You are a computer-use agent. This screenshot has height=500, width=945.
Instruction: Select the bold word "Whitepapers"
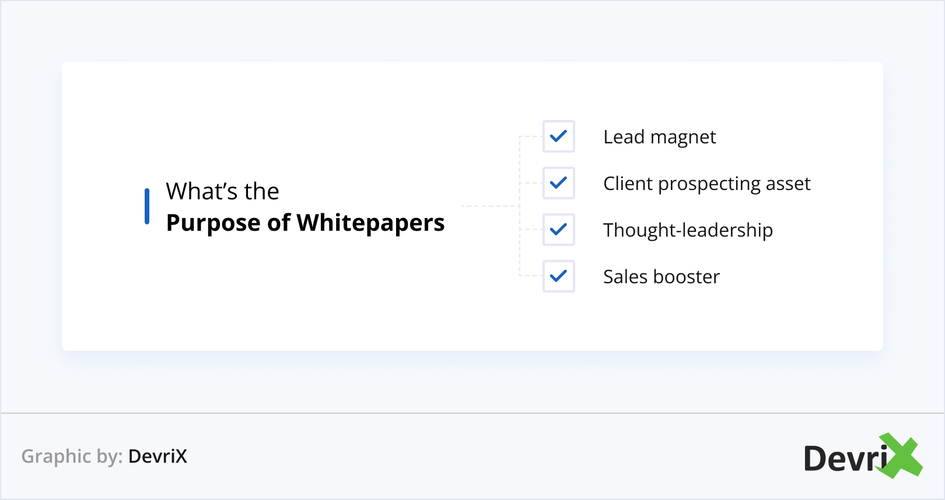pyautogui.click(x=370, y=223)
